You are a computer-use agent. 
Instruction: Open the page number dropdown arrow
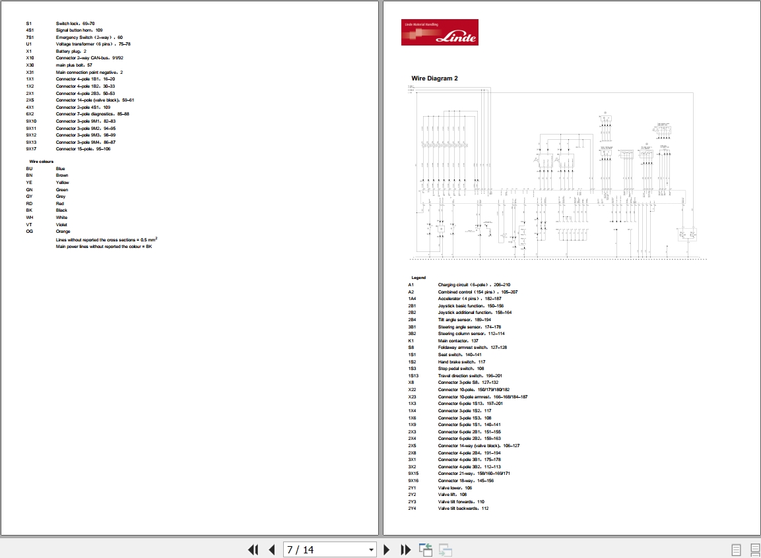[372, 550]
